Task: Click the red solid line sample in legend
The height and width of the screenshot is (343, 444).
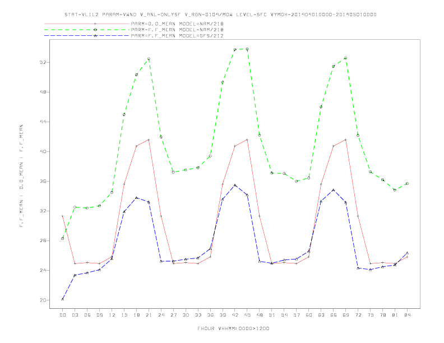Action: [87, 24]
